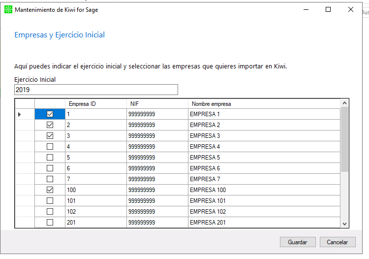369x259 pixels.
Task: Uncheck the checkbox for EMPRESA 2
Action: tap(50, 125)
